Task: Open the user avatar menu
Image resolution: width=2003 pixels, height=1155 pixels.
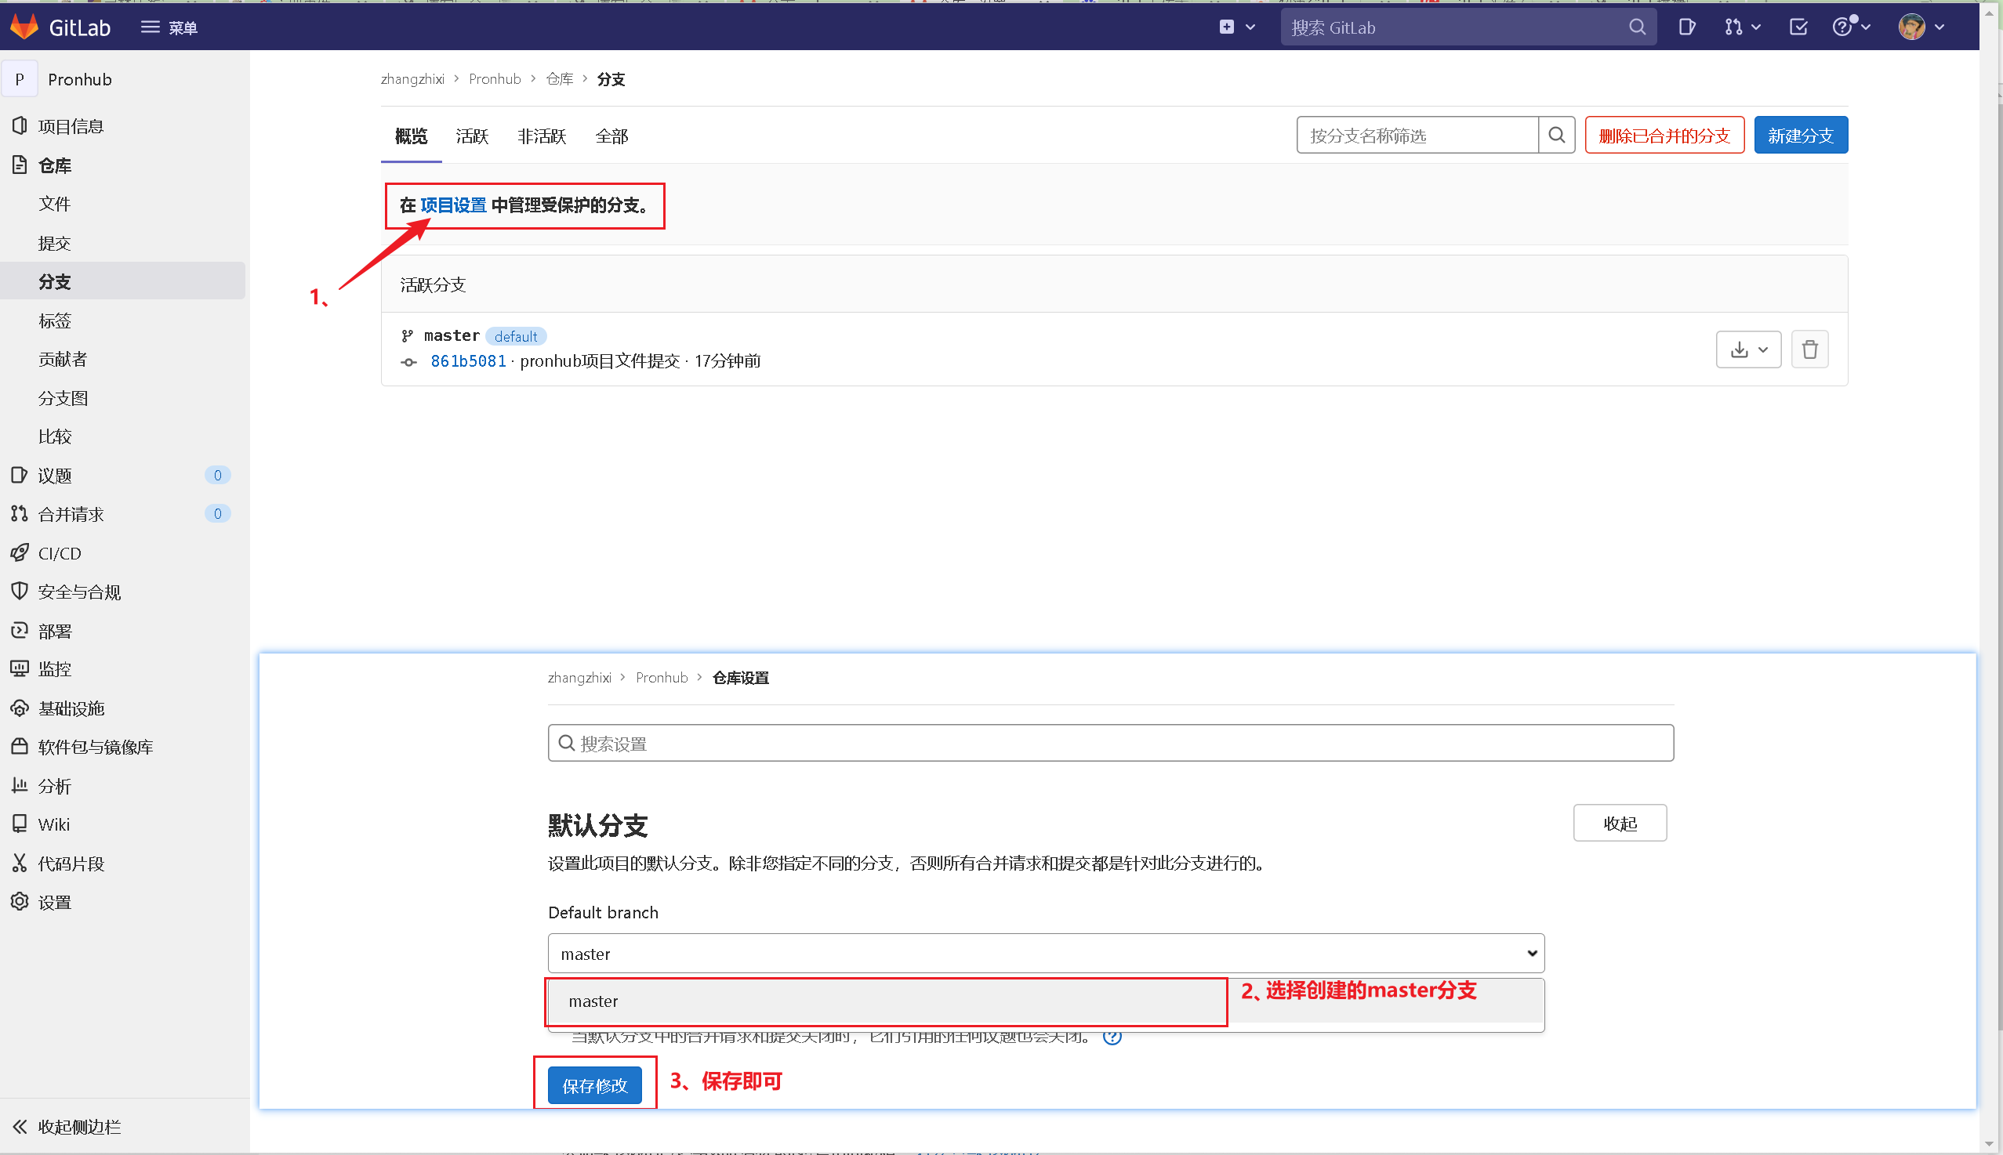Action: pos(1921,27)
